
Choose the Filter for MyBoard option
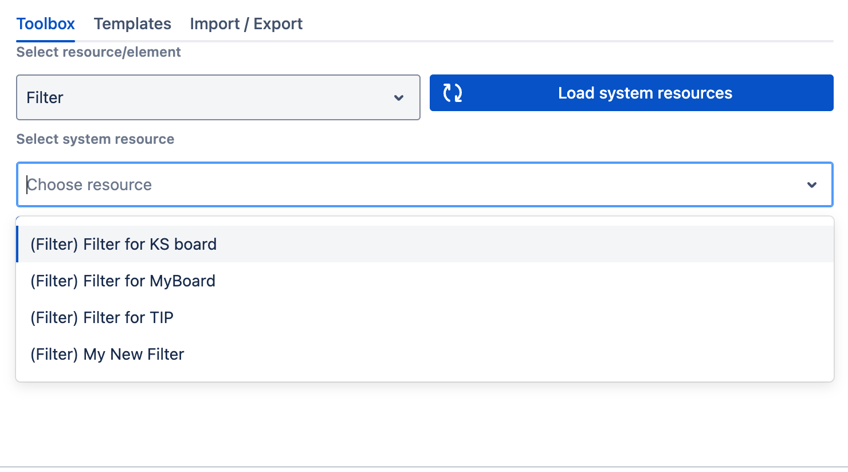(x=123, y=281)
